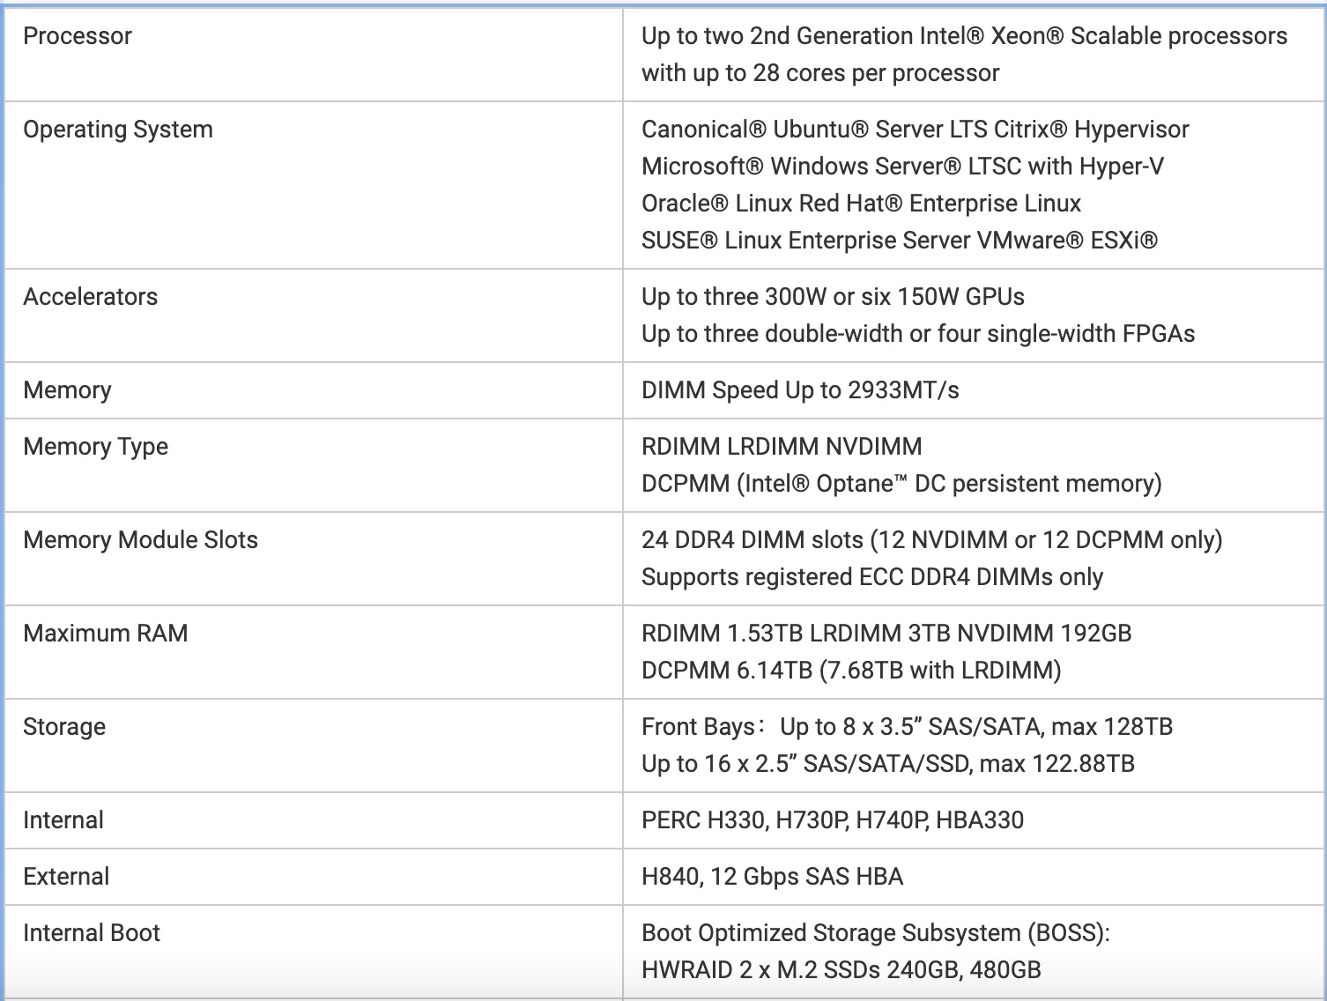The height and width of the screenshot is (1001, 1327).
Task: Click the Boot Optimized Storage Subsystem text
Action: (875, 933)
